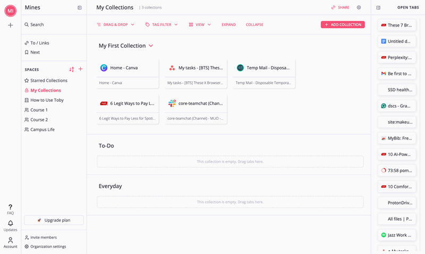The width and height of the screenshot is (425, 254).
Task: Open the Course 1 space
Action: pos(36,110)
